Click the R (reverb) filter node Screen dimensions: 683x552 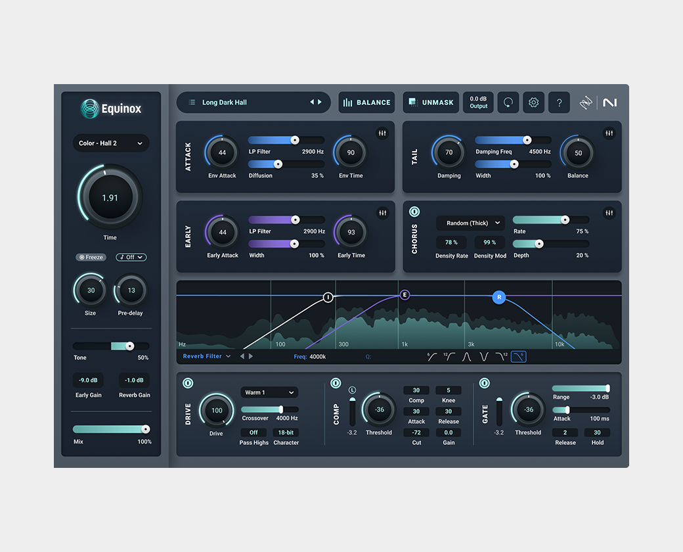click(499, 298)
